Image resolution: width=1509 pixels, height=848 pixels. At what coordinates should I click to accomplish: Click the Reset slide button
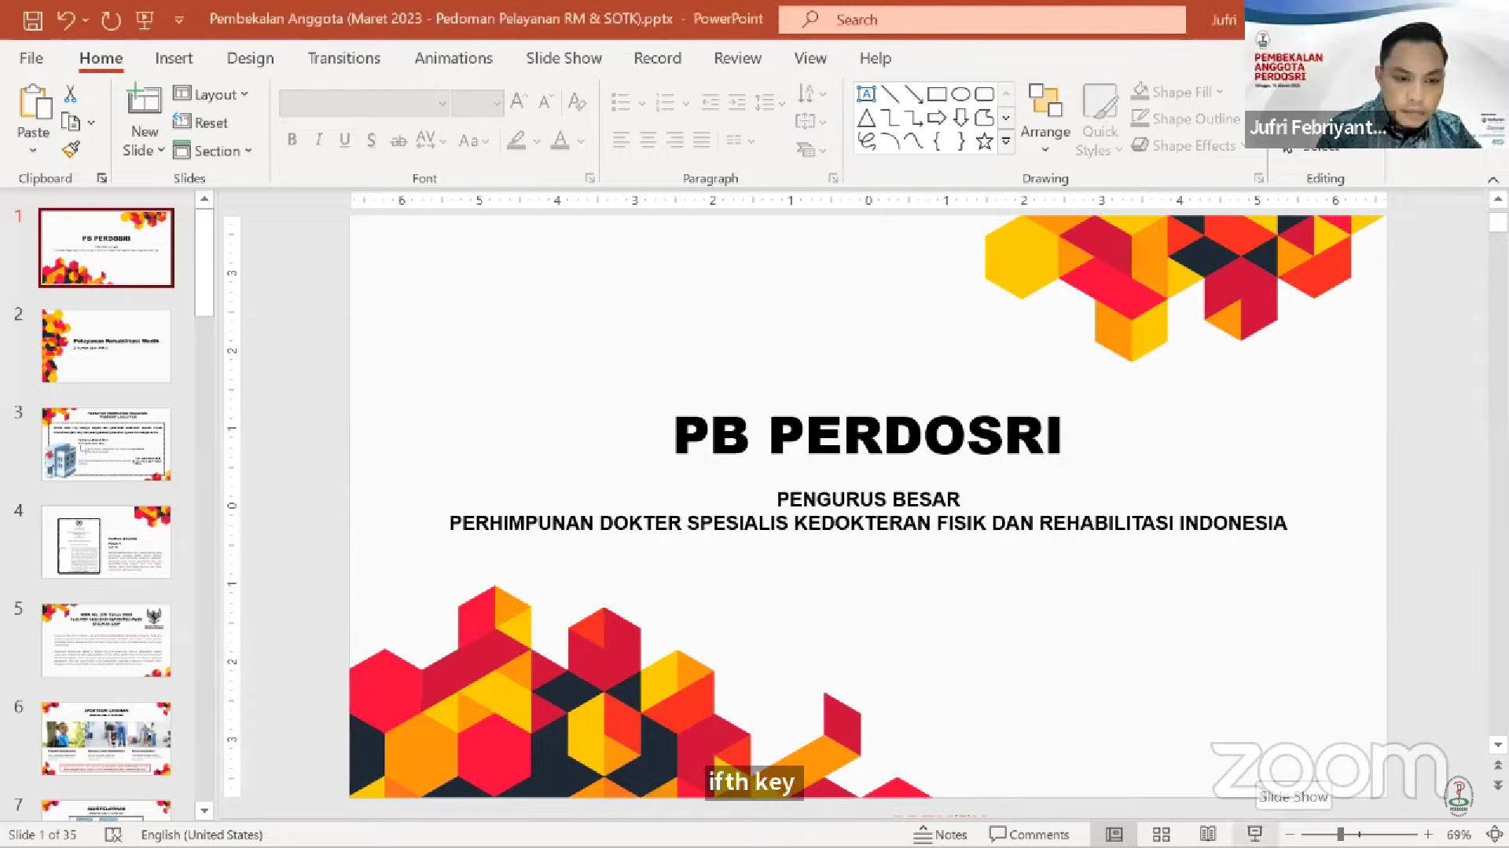200,122
